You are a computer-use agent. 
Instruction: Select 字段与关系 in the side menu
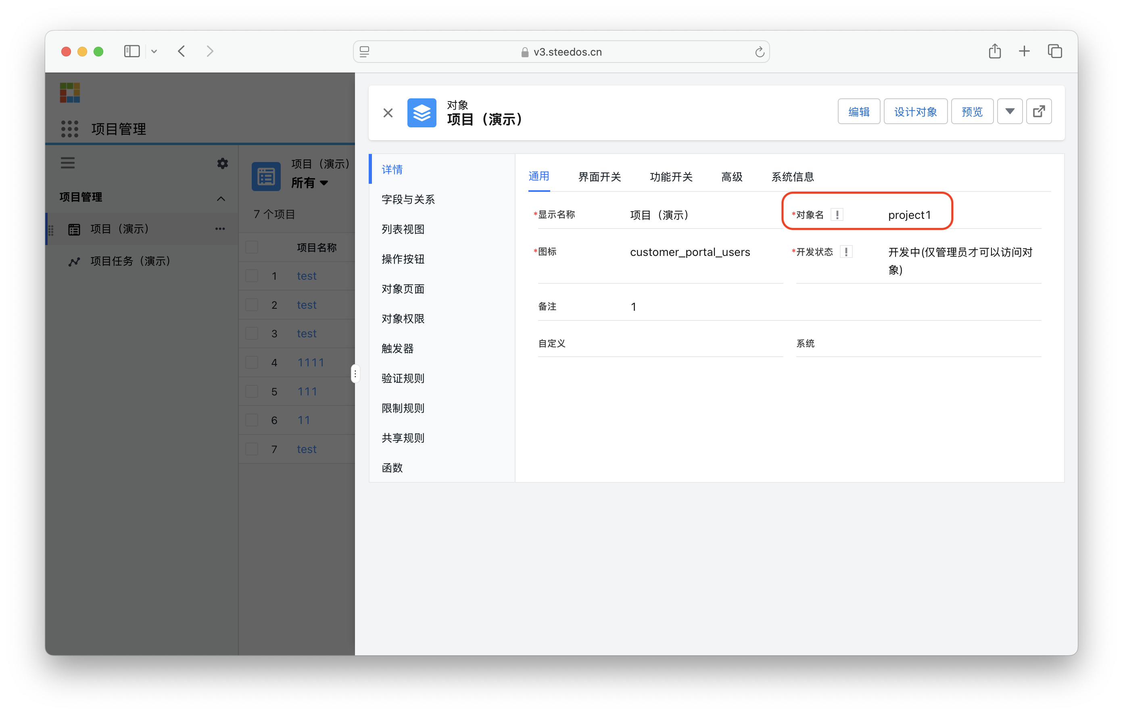(442, 199)
